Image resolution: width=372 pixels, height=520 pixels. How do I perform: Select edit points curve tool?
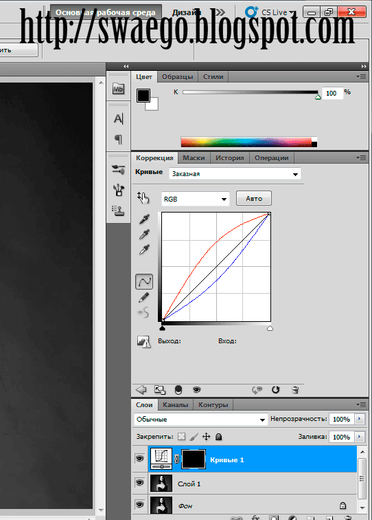(x=144, y=282)
